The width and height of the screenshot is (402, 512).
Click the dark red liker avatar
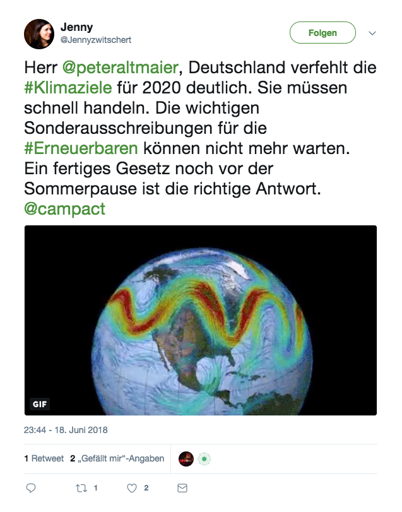186,459
